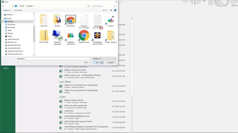Screen dimensions: 238x133
Task: Click the navigation pane's scroll down arrow
Action: click(34, 55)
